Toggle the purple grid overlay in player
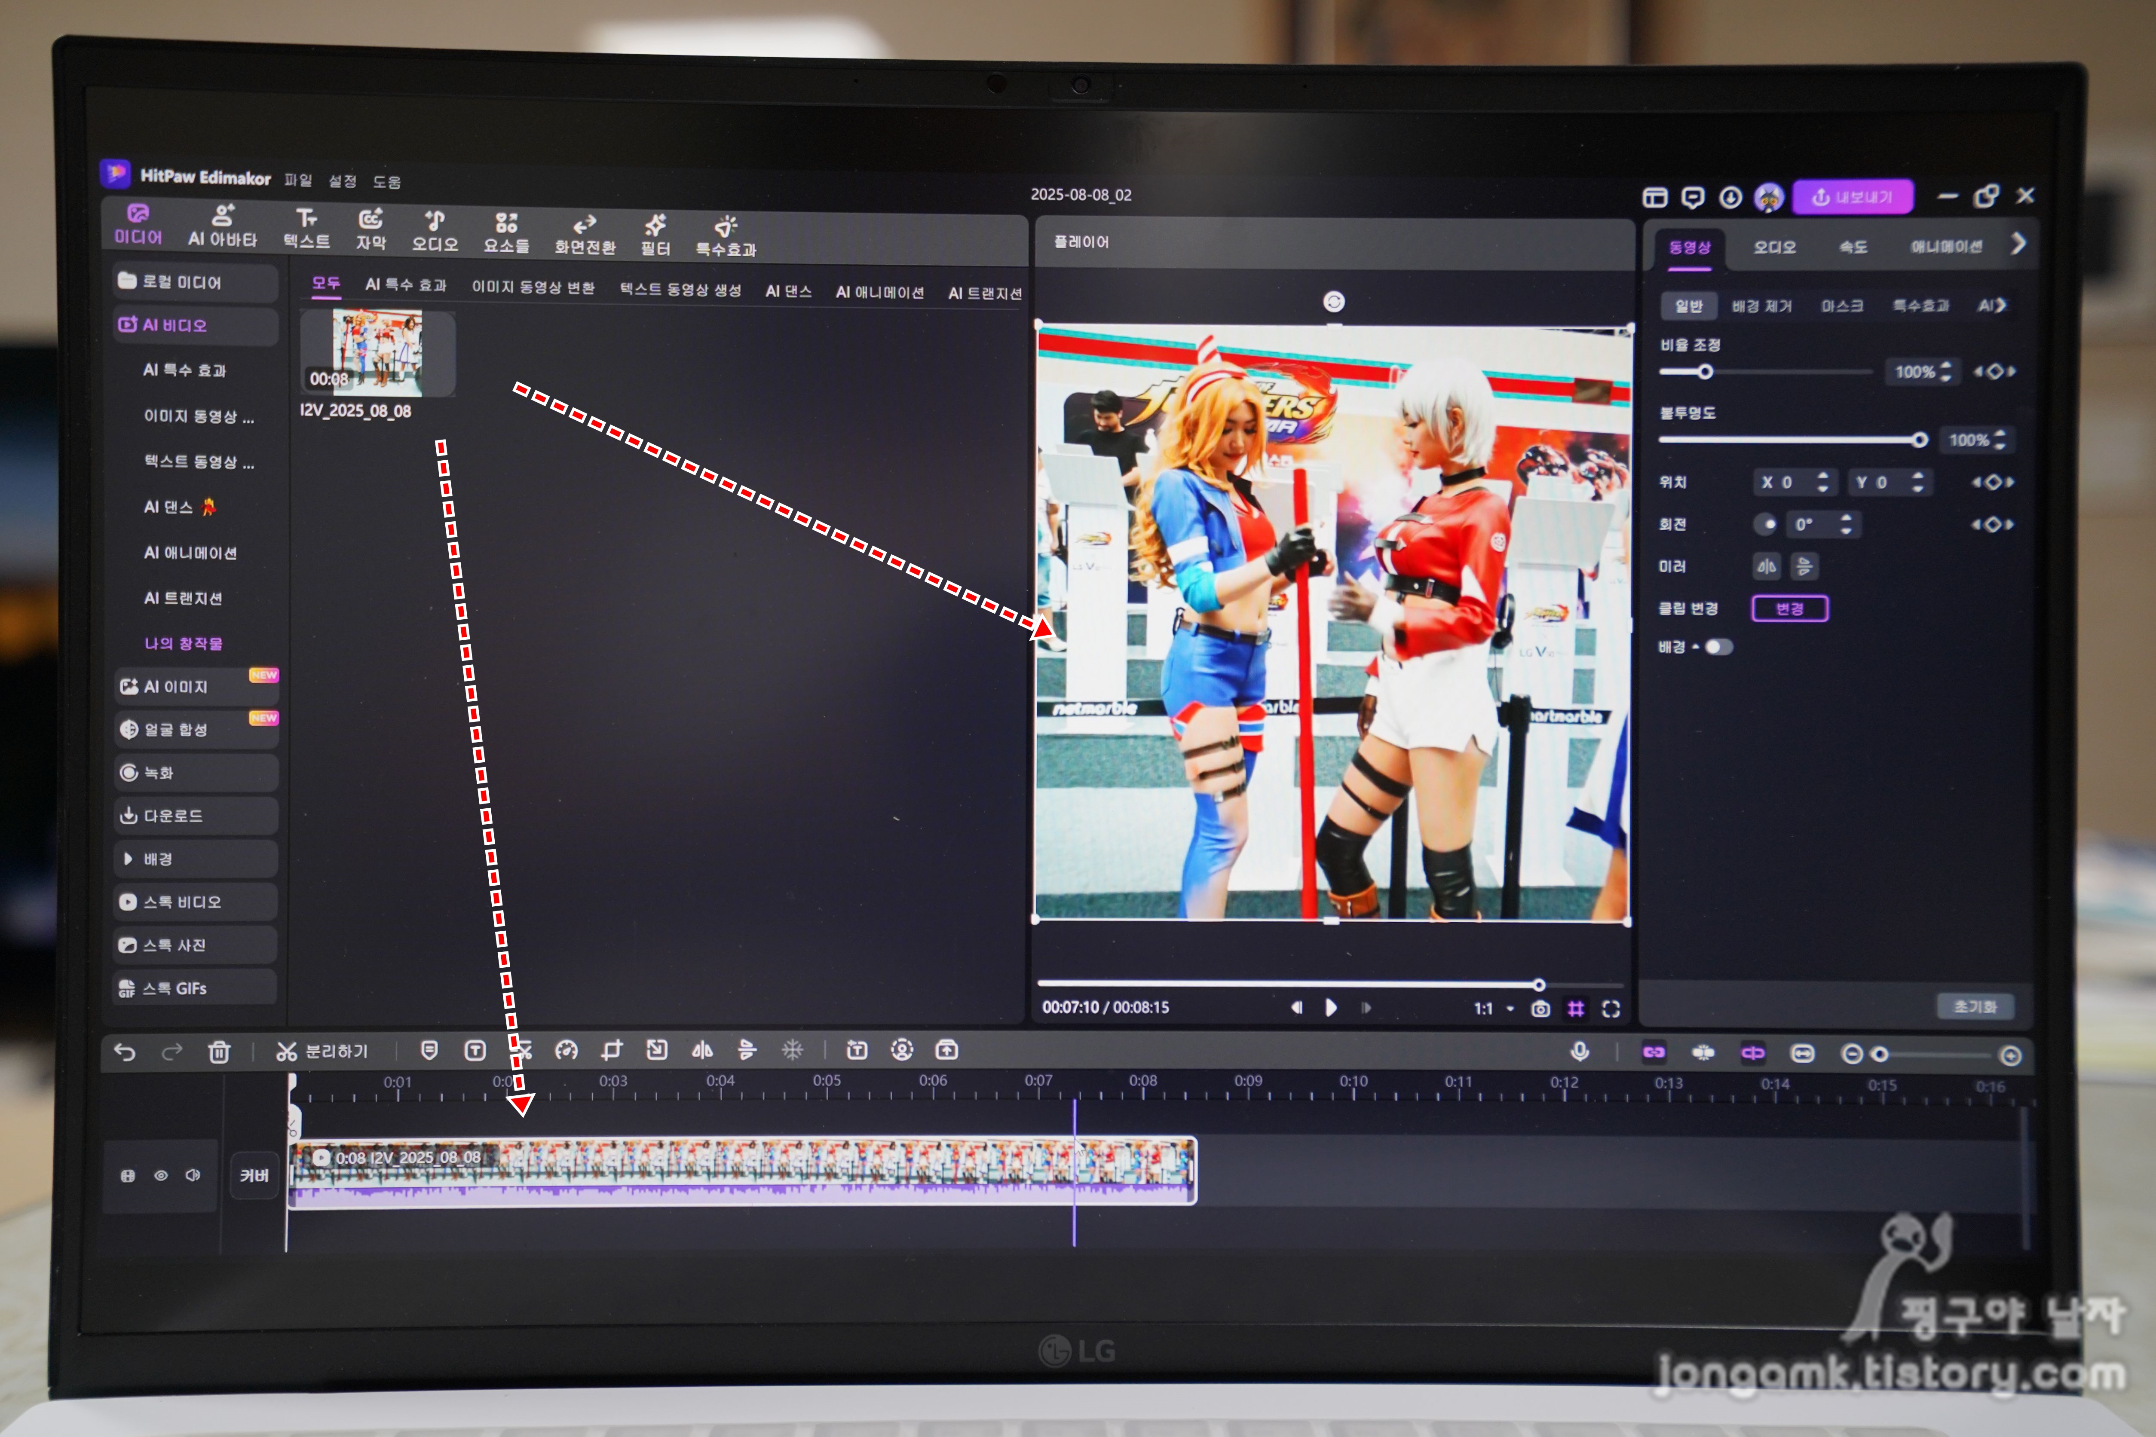This screenshot has height=1437, width=2156. (x=1576, y=1009)
